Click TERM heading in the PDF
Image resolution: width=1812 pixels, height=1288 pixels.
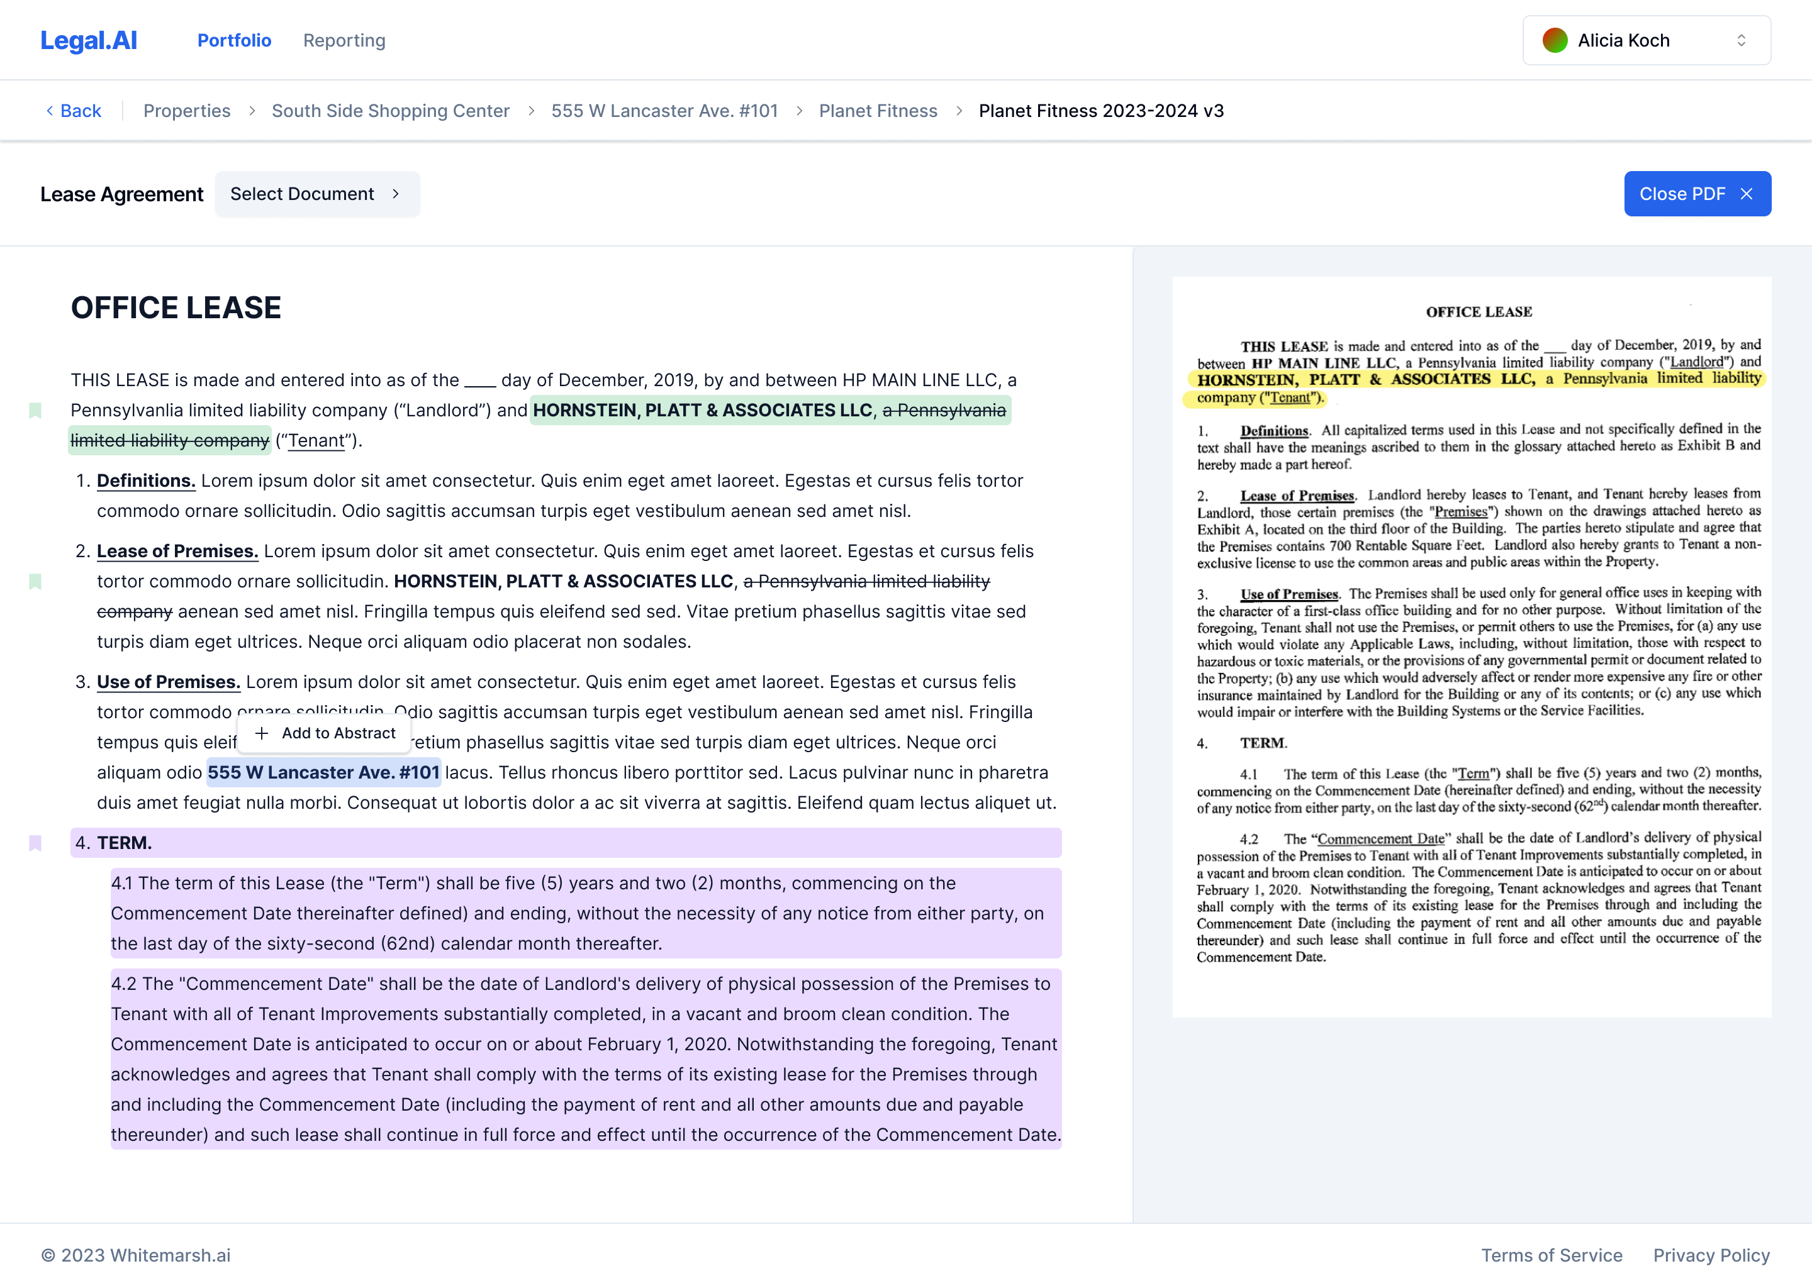click(x=1264, y=743)
